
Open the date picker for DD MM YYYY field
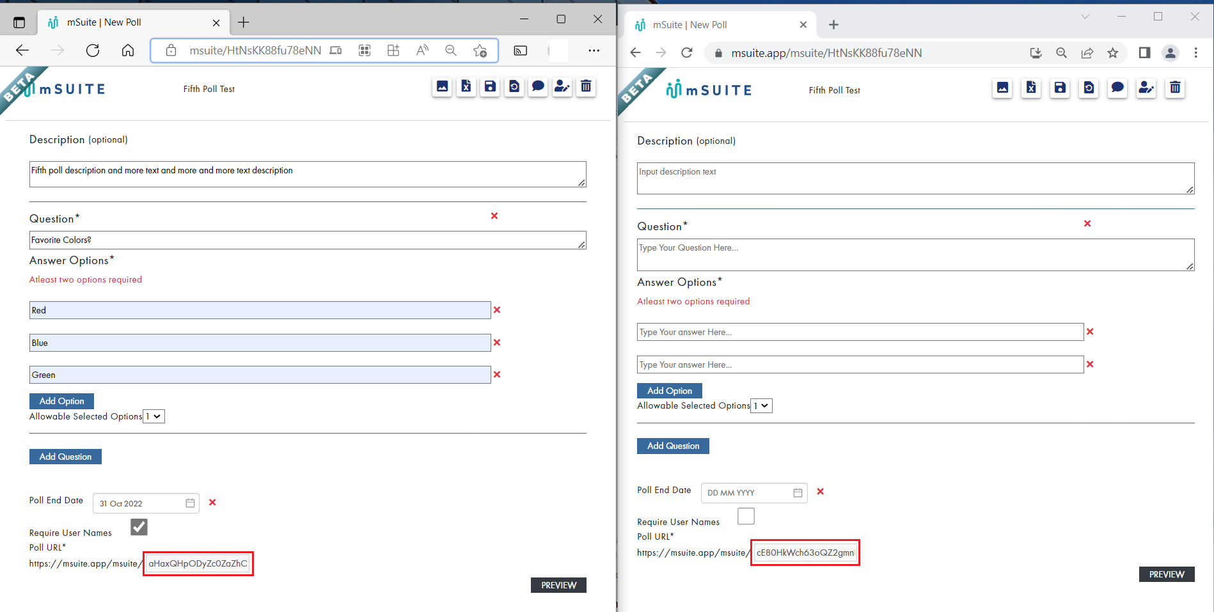[x=797, y=492]
